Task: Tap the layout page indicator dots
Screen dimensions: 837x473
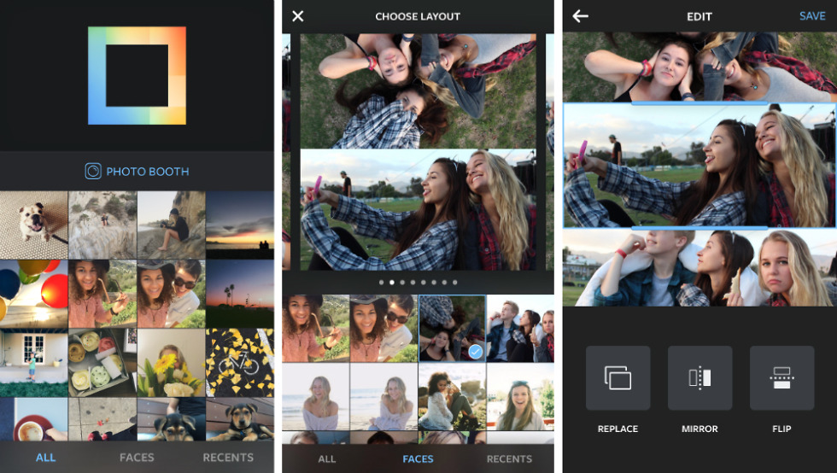Action: pyautogui.click(x=418, y=282)
